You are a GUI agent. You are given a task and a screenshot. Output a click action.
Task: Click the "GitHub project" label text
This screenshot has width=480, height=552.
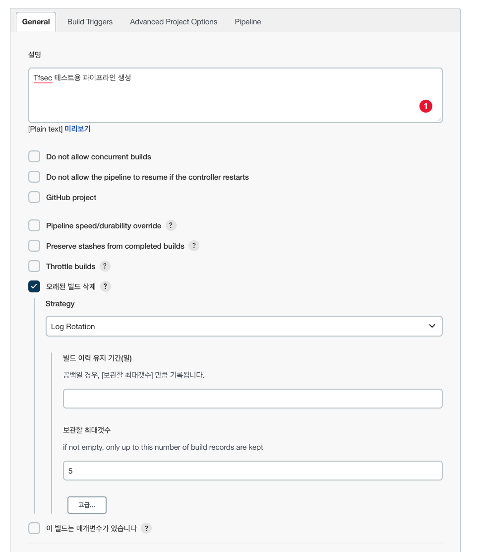[71, 198]
